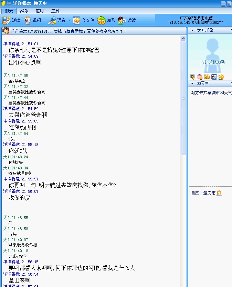Screen dimensions: 232x287
Task: Click the 广东省清远市电信 location text
Action: [197, 18]
